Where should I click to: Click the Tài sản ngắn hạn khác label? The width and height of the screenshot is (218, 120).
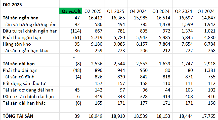click(26, 51)
